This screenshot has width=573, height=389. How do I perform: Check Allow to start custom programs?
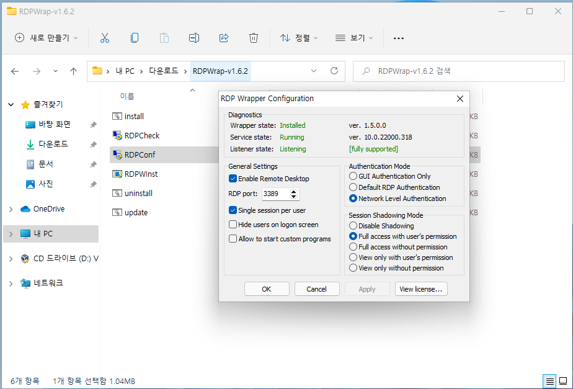tap(233, 239)
